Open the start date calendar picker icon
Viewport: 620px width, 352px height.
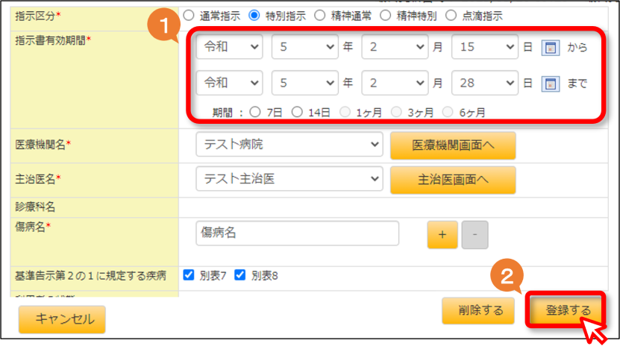pos(550,48)
